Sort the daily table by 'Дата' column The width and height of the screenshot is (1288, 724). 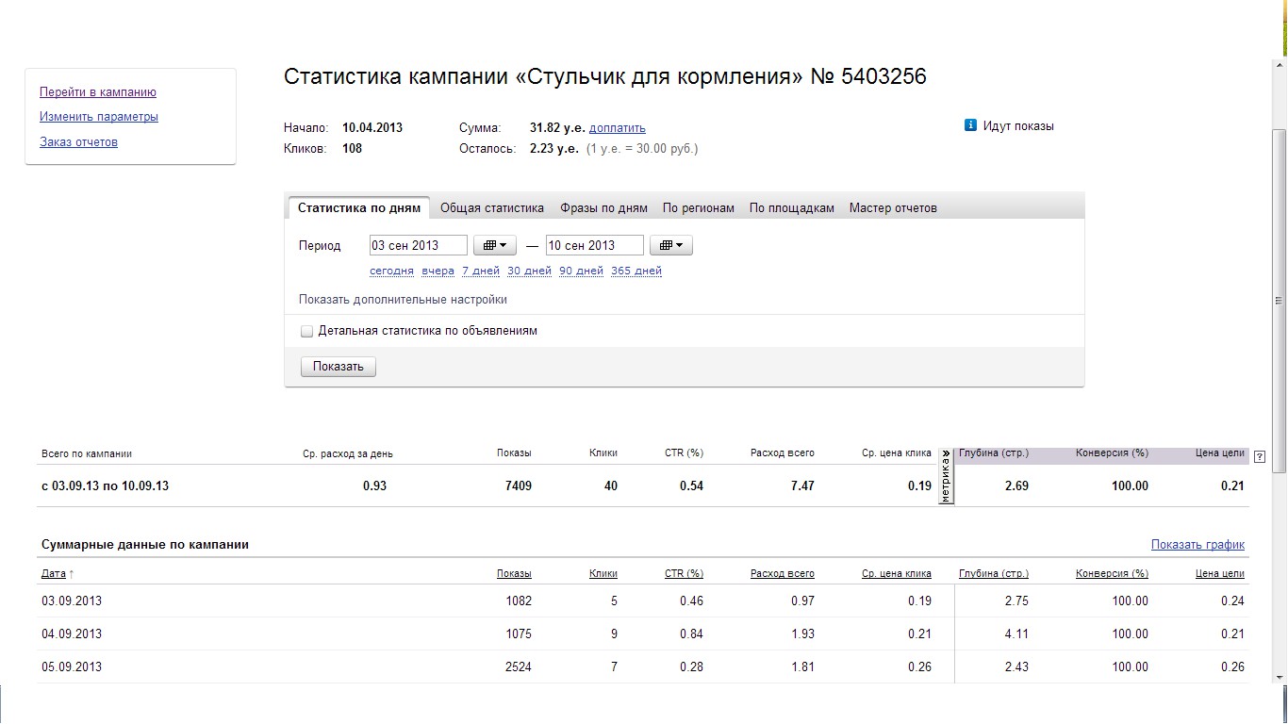(54, 573)
